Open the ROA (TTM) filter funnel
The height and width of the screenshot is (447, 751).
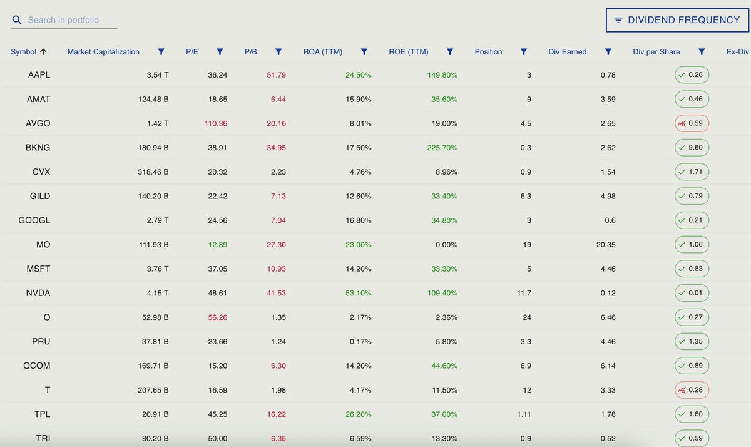tap(364, 52)
